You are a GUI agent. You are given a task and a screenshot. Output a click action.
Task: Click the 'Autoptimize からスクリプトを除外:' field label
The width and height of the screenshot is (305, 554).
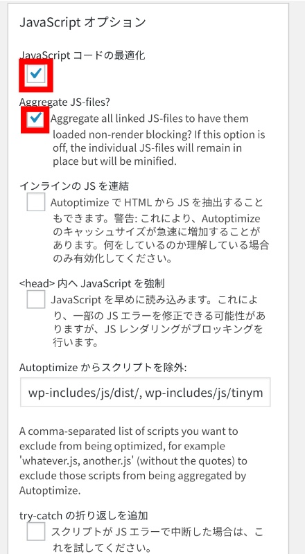[103, 368]
